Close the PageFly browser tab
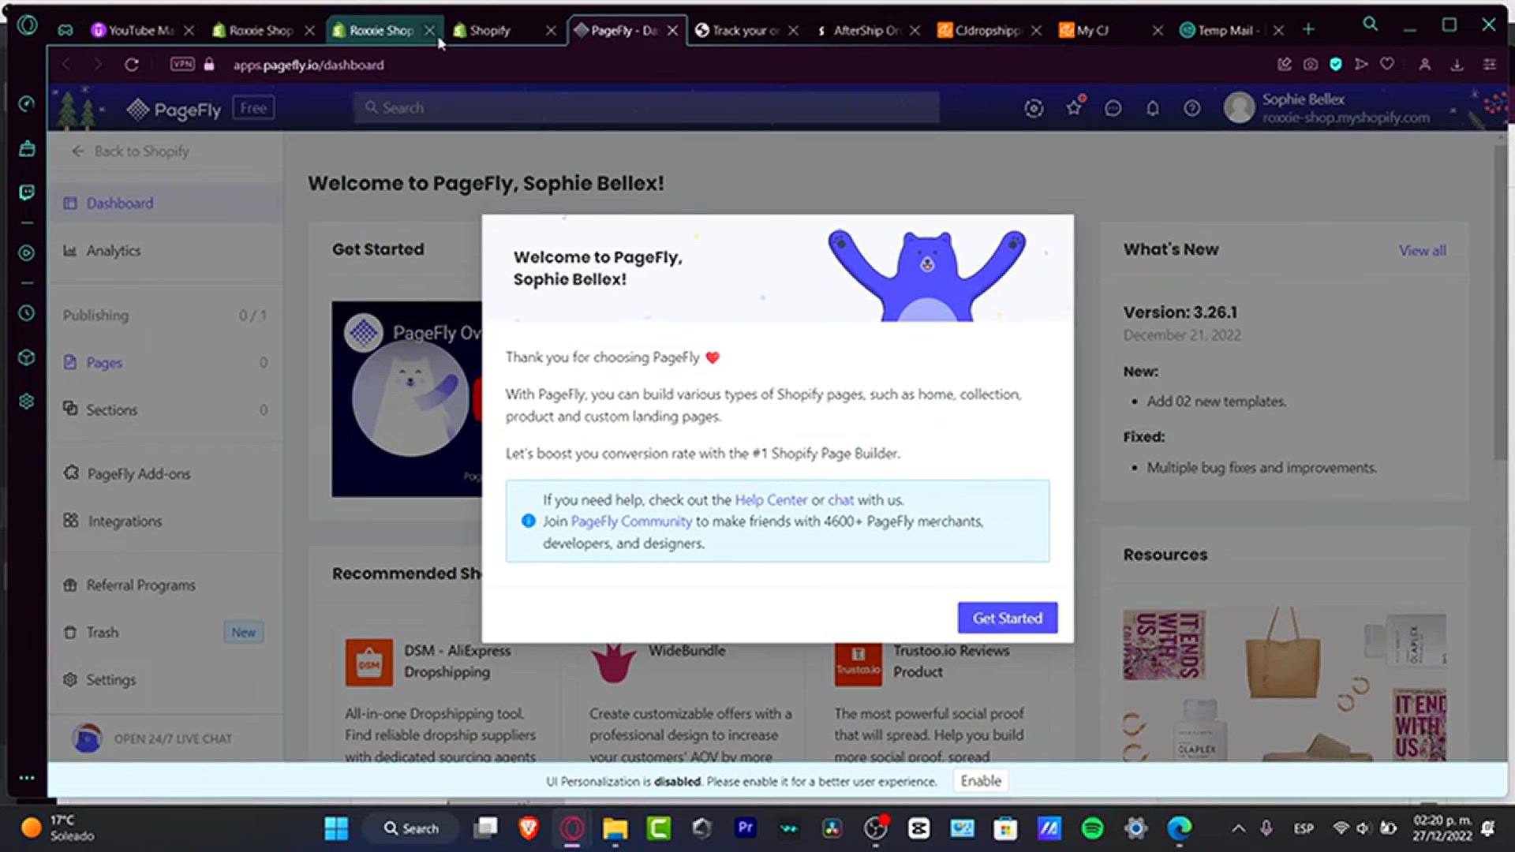The height and width of the screenshot is (852, 1515). [x=672, y=31]
